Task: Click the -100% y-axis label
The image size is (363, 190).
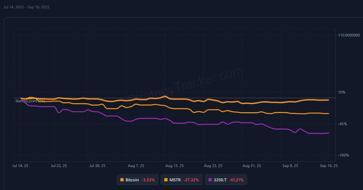Action: (x=343, y=155)
